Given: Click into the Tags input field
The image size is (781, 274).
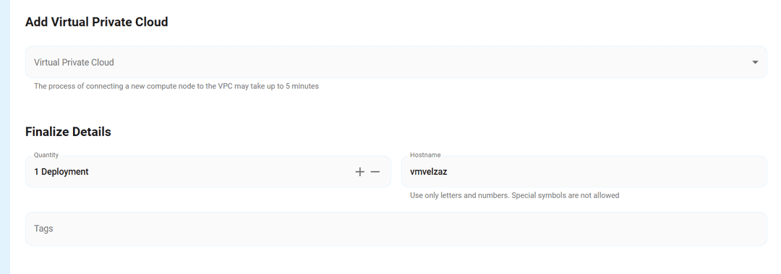Looking at the screenshot, I should click(x=396, y=228).
